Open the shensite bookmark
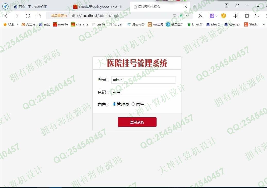 click(x=80, y=24)
